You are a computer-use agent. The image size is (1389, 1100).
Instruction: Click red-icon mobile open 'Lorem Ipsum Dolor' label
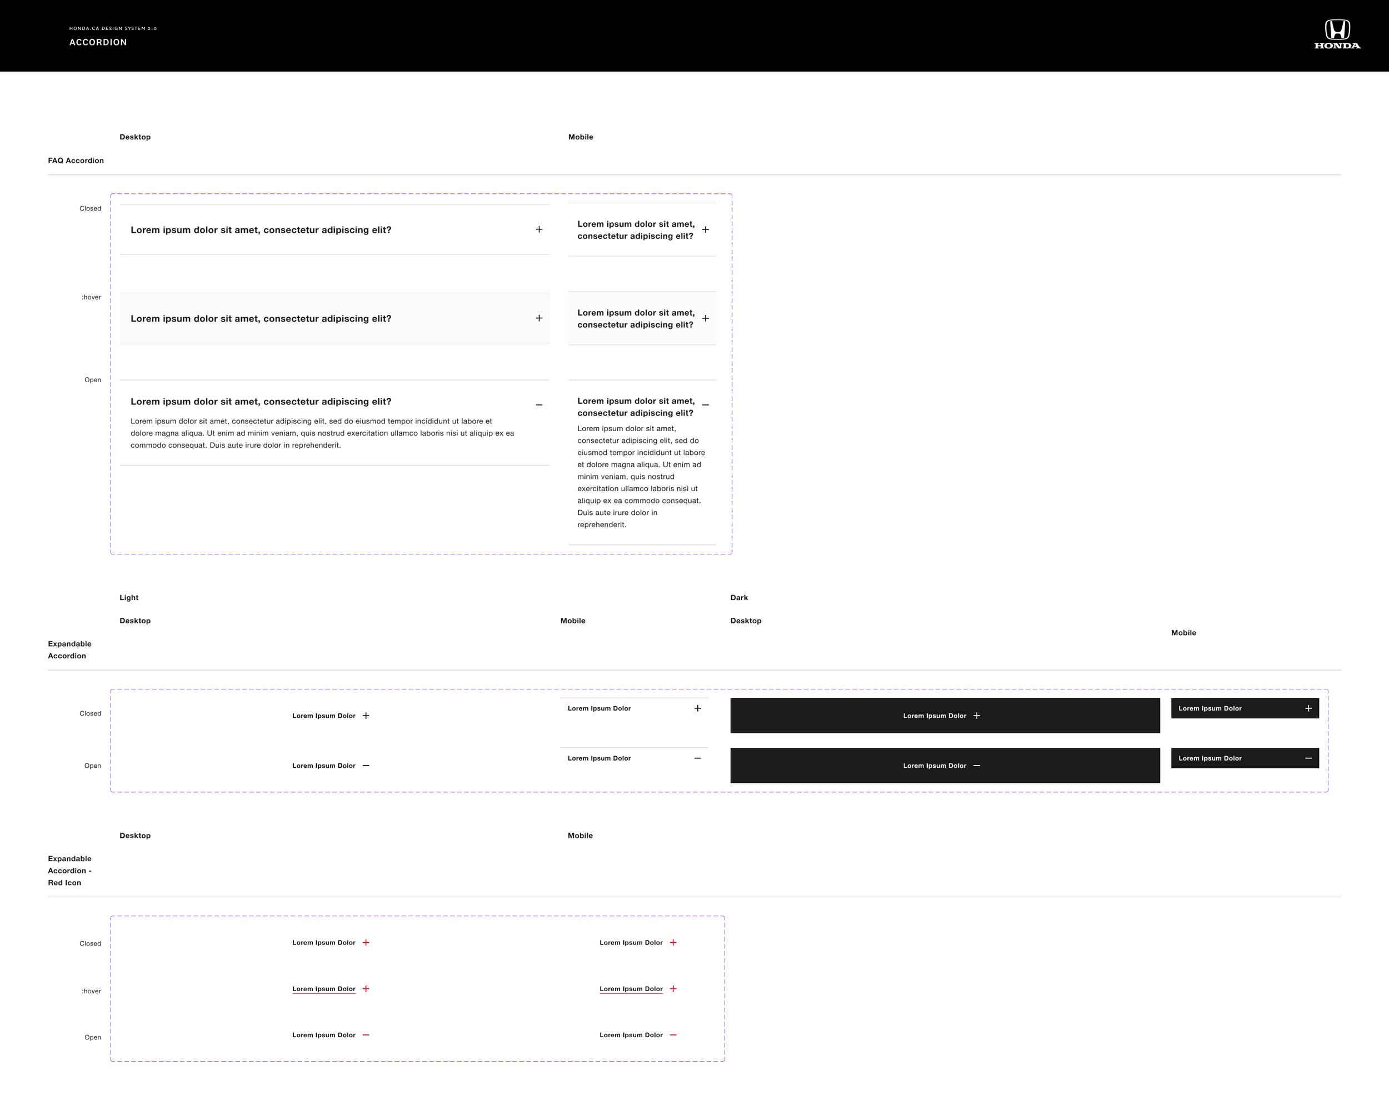[631, 1035]
